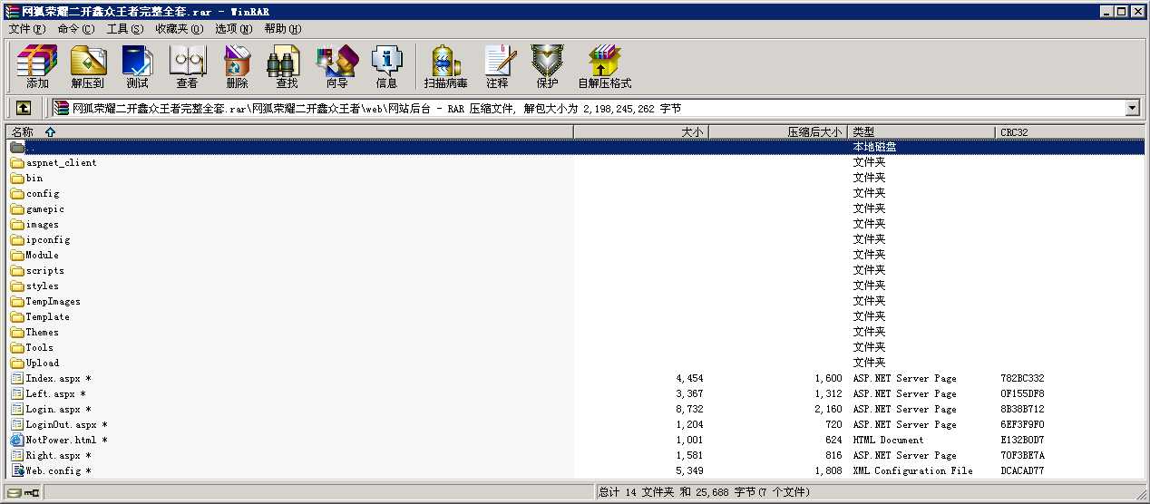Sort by Size (大小) column header

[641, 132]
